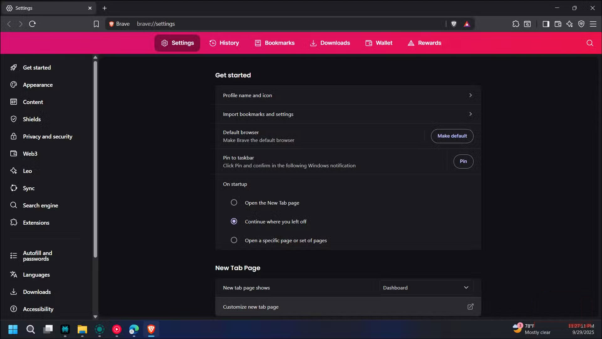Select Continue where you left off option

pyautogui.click(x=234, y=221)
